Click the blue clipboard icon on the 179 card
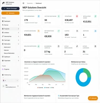This screenshot has width=100, height=103. 39,16
